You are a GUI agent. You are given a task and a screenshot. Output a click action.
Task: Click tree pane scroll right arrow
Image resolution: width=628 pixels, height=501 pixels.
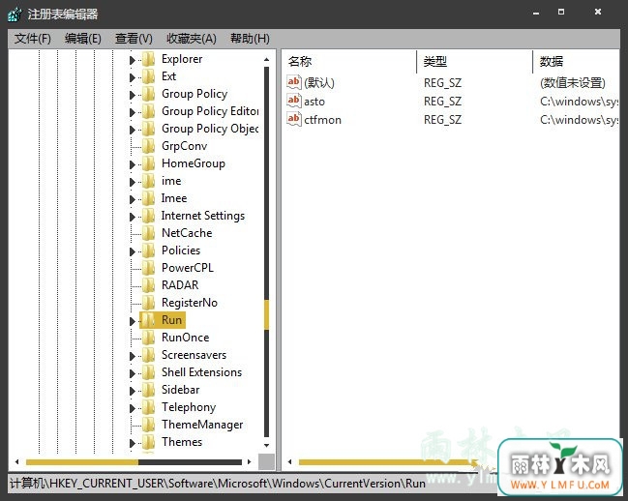click(x=250, y=461)
